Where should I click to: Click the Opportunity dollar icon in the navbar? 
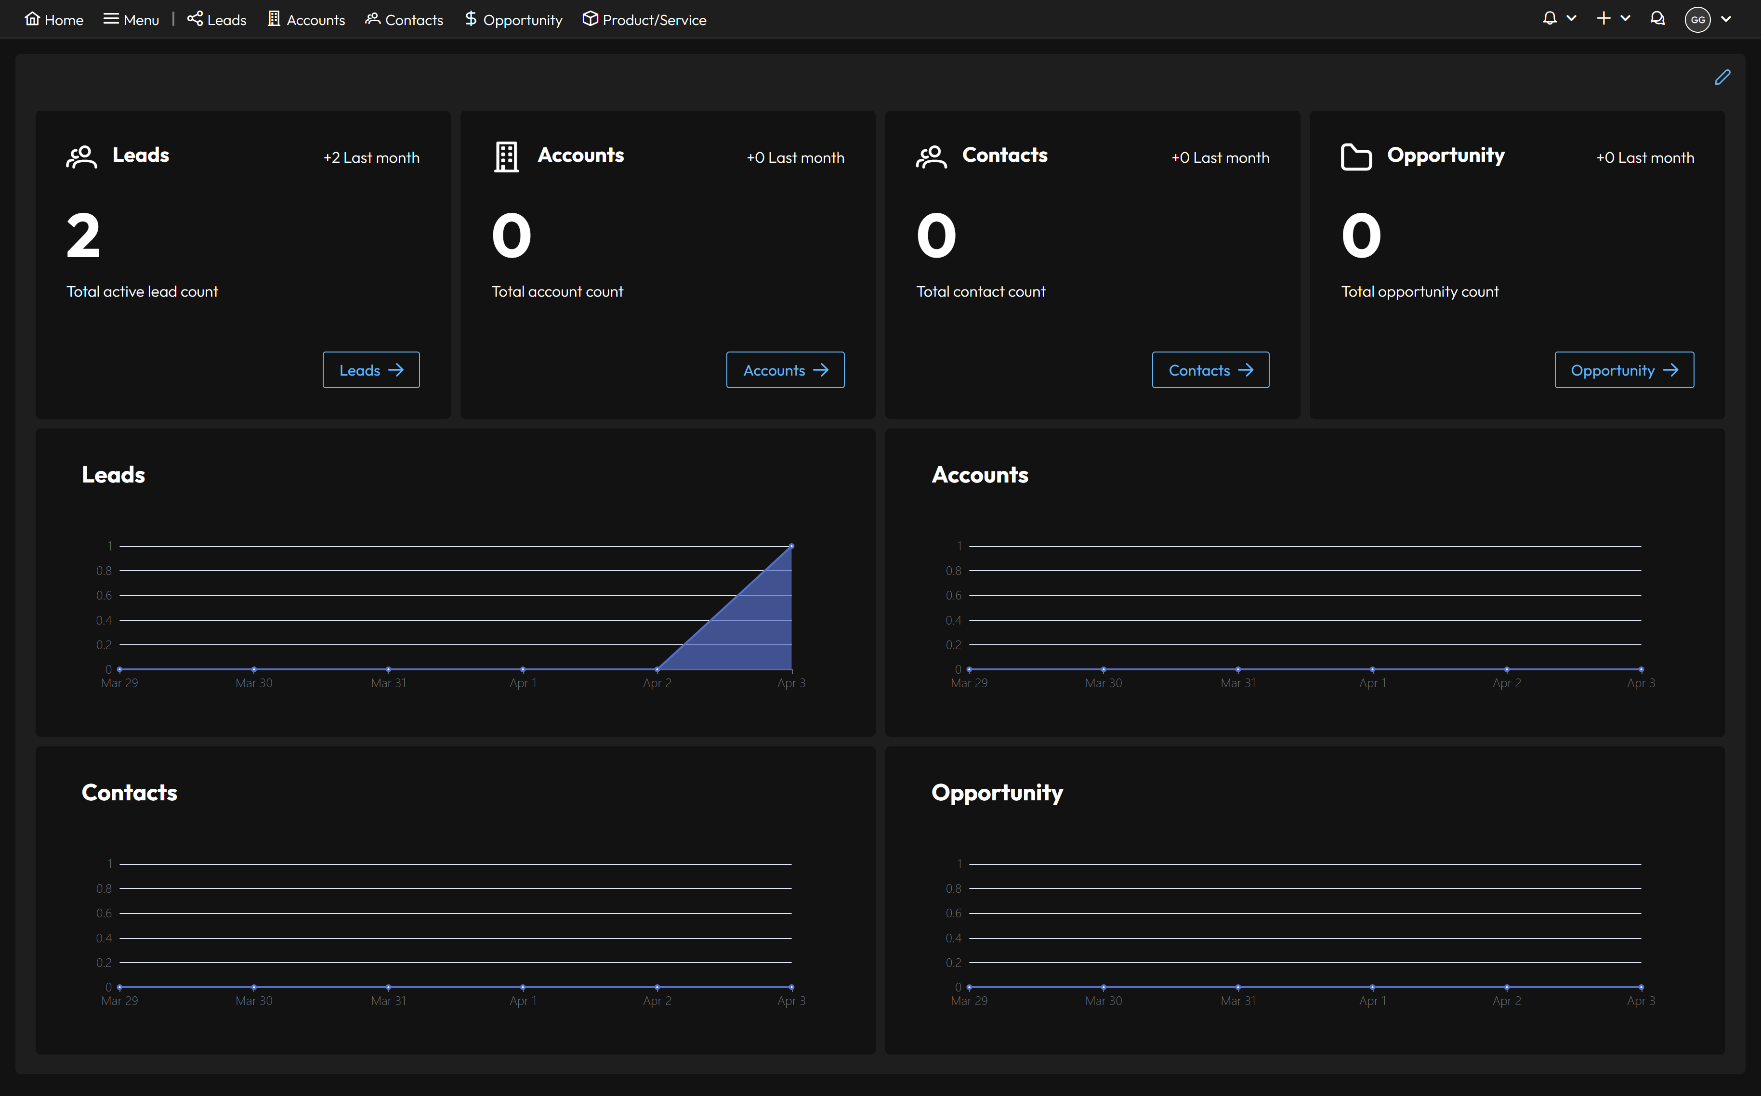[x=471, y=19]
